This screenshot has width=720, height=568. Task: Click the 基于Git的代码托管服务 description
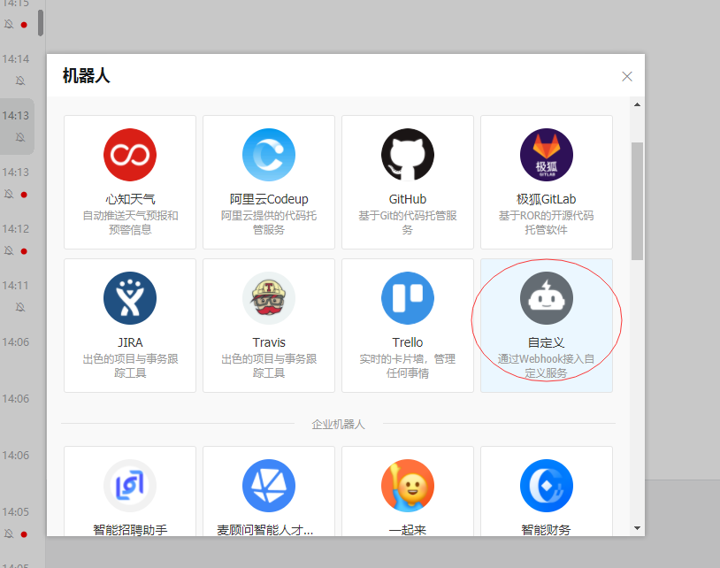pyautogui.click(x=408, y=223)
